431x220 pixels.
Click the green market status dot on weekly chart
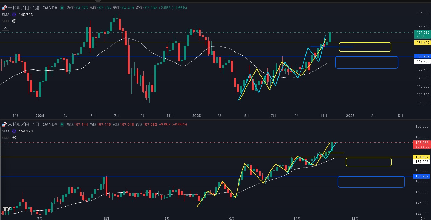pos(62,8)
